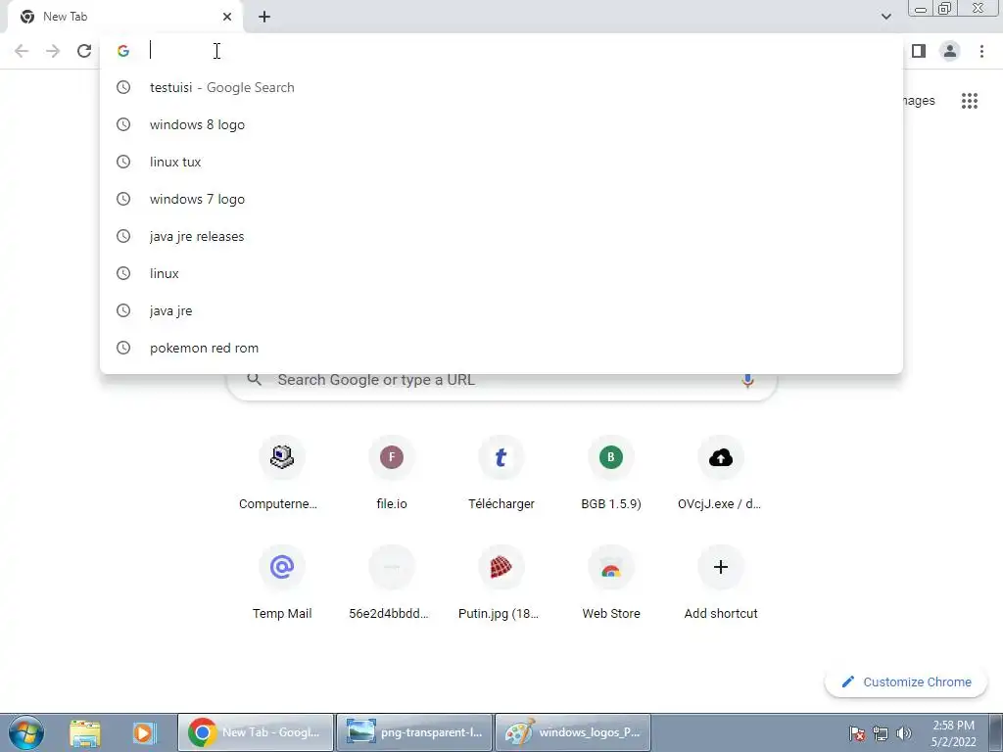Switch to the windows_logos Paint window
Viewport: 1003px width, 752px height.
[x=572, y=732]
